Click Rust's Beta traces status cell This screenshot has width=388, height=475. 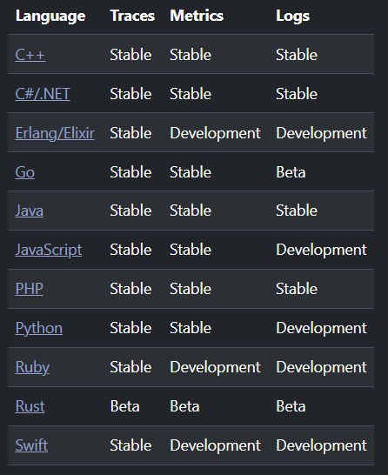[x=124, y=406]
